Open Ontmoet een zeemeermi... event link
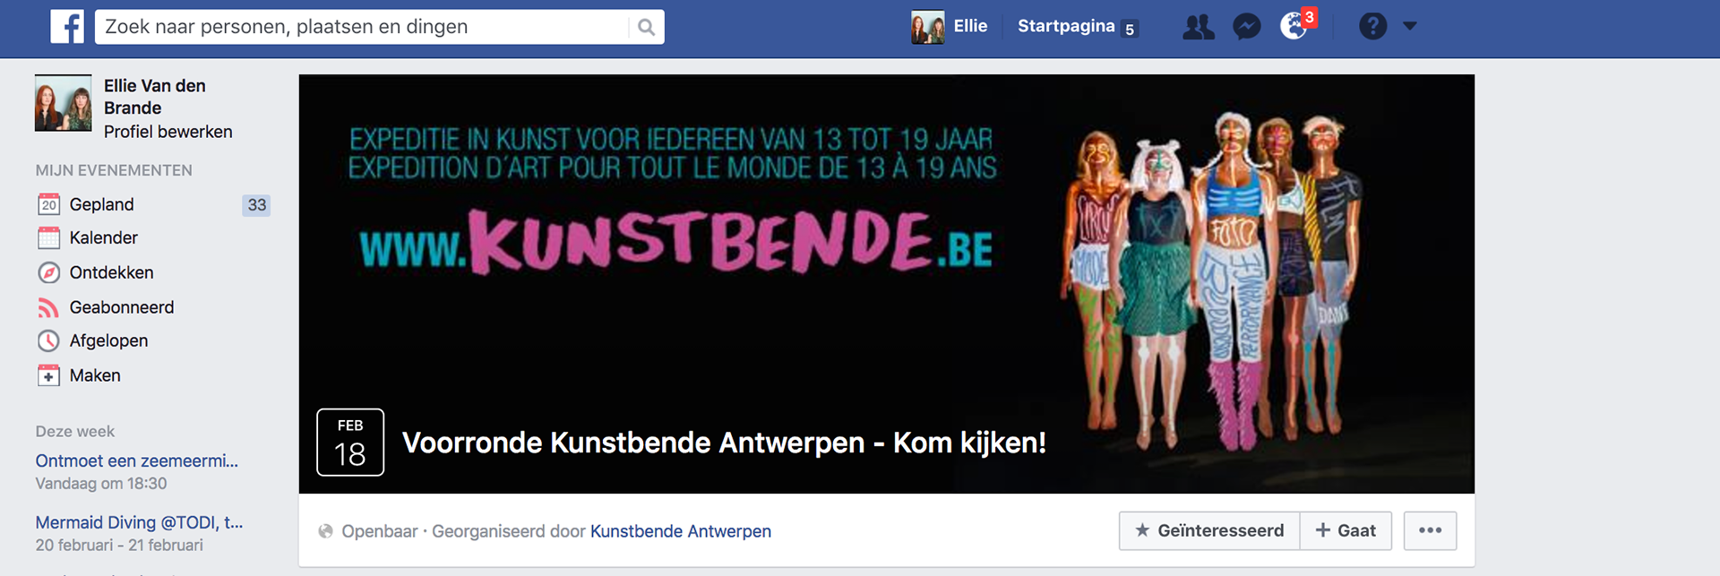1720x576 pixels. coord(137,460)
